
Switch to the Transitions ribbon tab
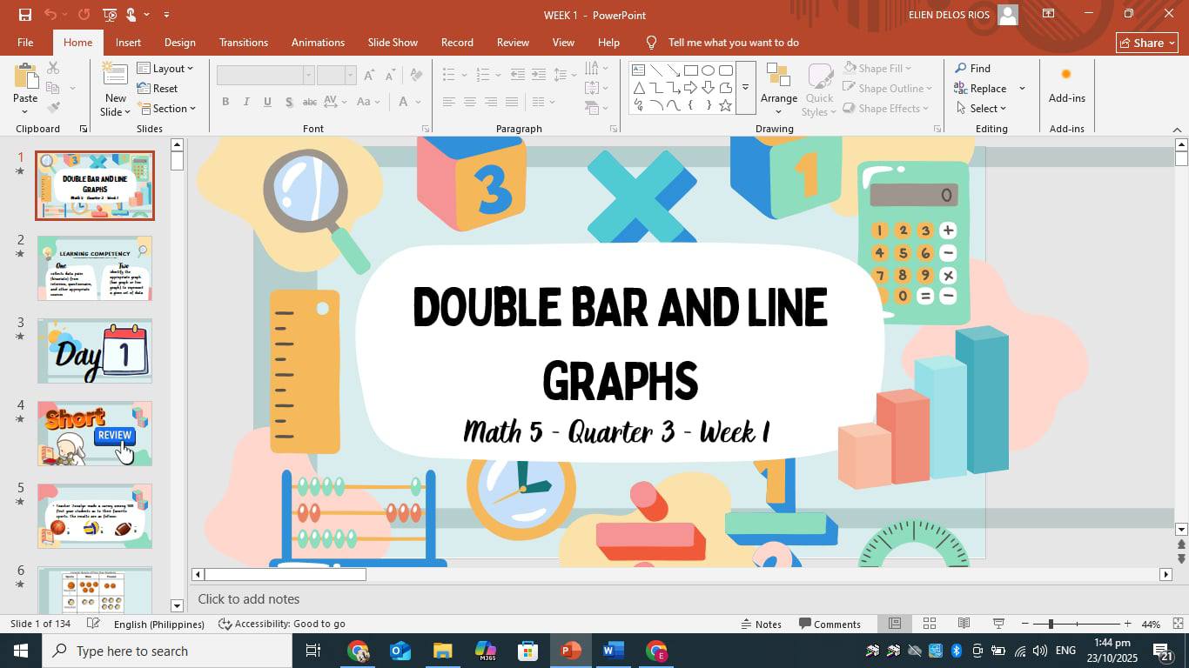pos(245,42)
